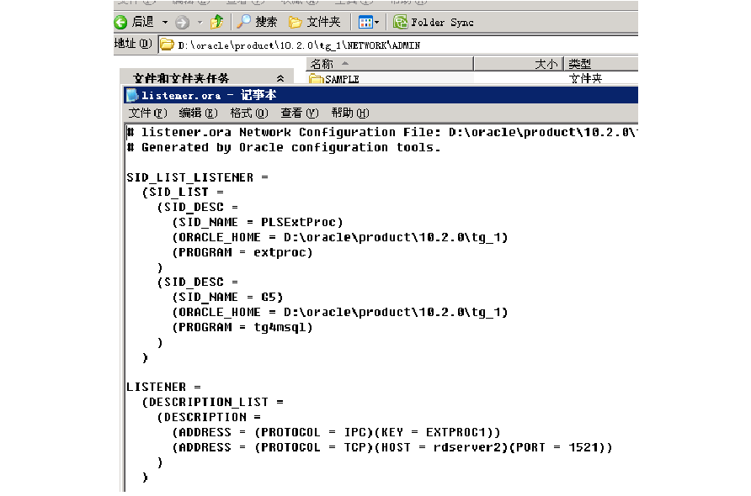Click the text '(DESCRIPTION_LIST ='
751x496 pixels.
pyautogui.click(x=213, y=402)
